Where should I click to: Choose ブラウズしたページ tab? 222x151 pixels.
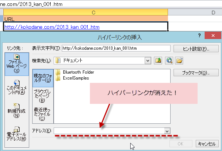click(x=43, y=96)
